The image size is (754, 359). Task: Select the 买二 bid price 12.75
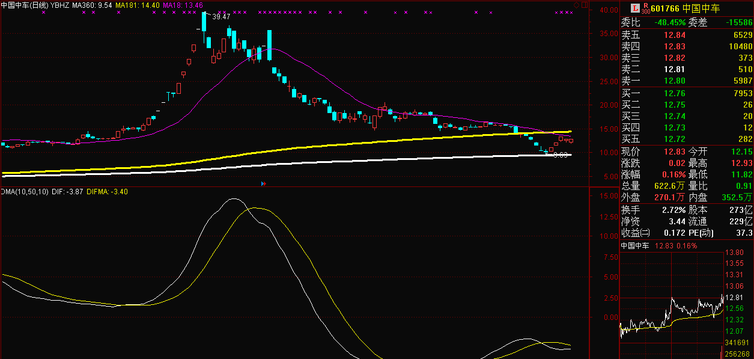coord(675,105)
